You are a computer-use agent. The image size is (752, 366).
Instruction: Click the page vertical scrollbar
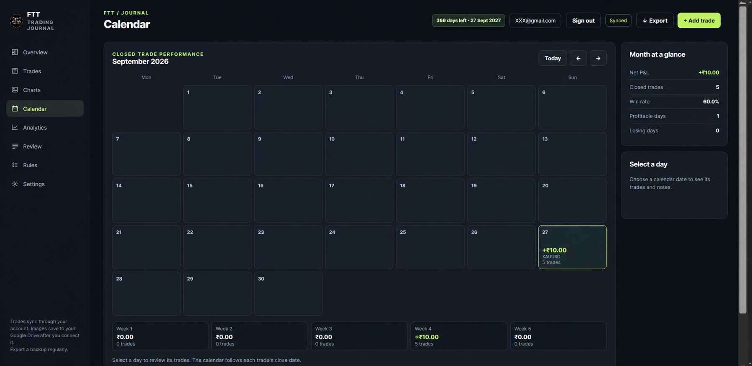tap(743, 159)
